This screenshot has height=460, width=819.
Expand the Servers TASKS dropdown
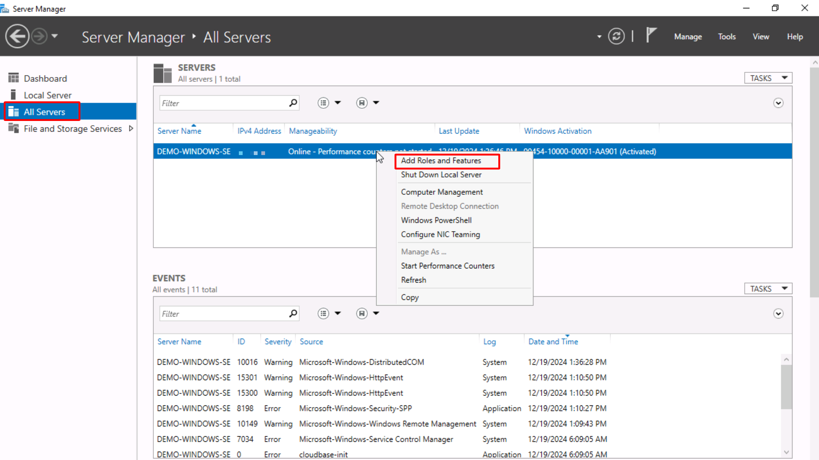768,78
